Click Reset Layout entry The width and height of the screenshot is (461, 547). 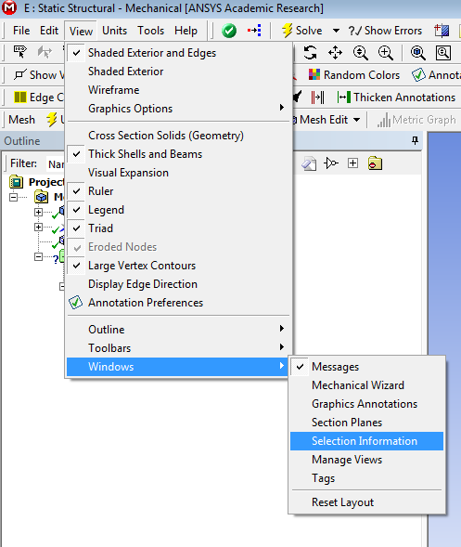[367, 502]
